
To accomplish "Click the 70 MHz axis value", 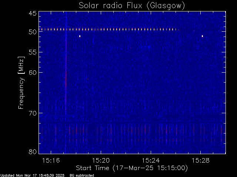I will [33, 113].
